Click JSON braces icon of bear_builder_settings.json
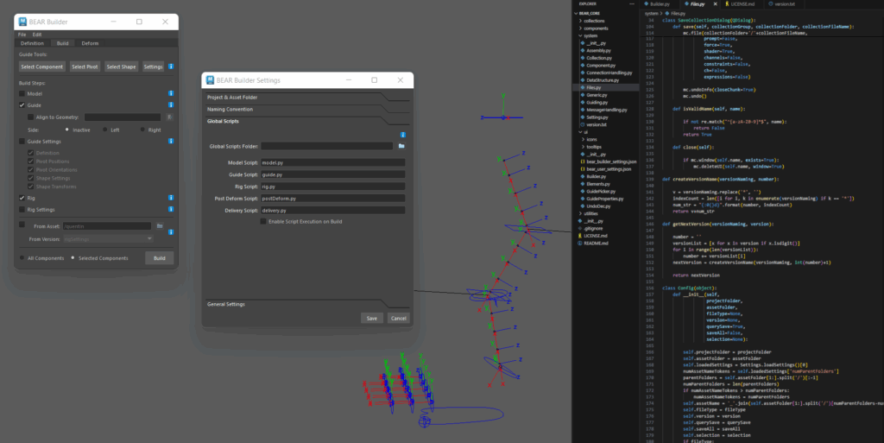Viewport: 884px width, 443px height. pyautogui.click(x=583, y=161)
